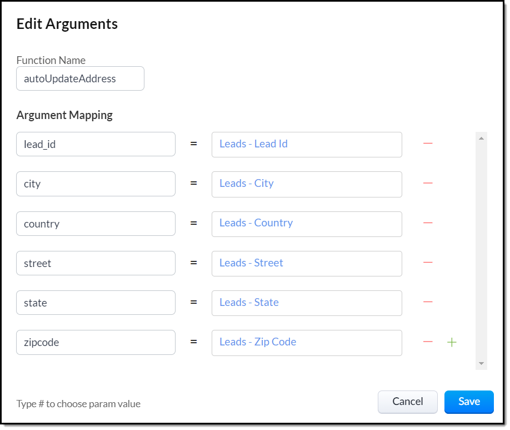Click the Leads - Street value field
The height and width of the screenshot is (430, 510).
[307, 263]
